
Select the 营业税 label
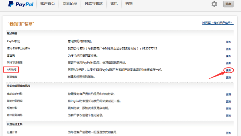click(x=11, y=55)
